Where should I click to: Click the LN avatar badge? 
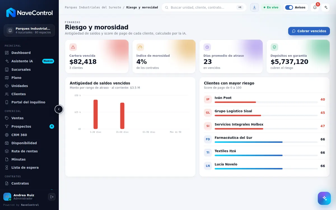(208, 166)
